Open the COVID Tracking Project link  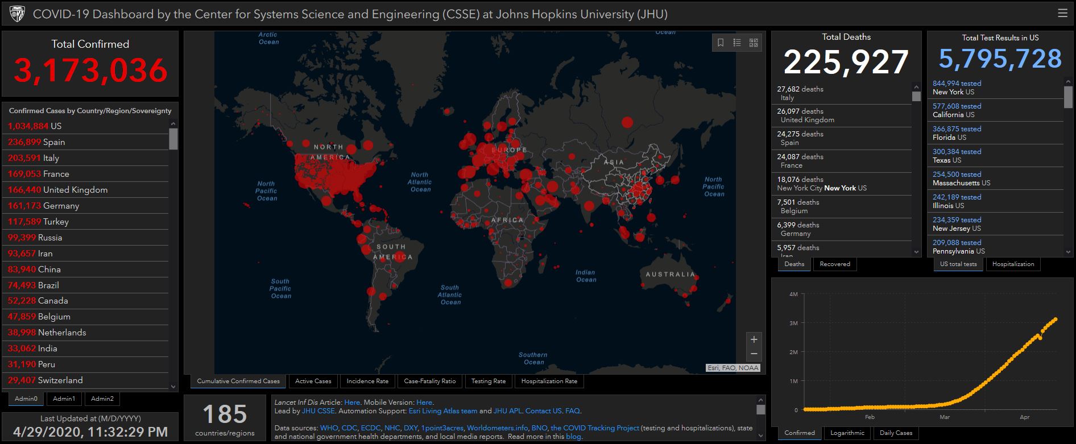pos(595,428)
